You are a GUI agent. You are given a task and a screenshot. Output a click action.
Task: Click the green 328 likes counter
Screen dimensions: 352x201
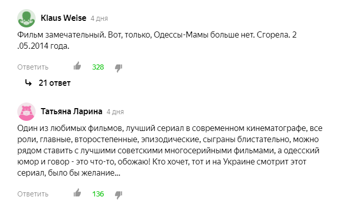point(98,67)
